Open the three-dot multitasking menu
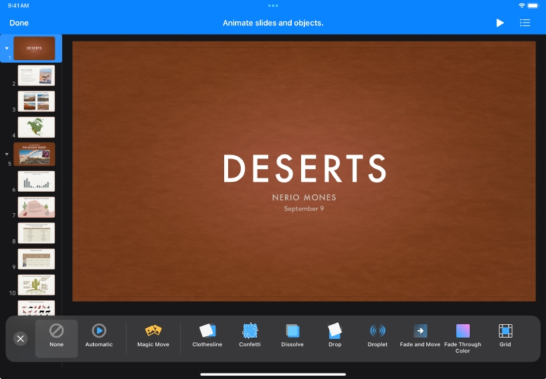This screenshot has height=379, width=546. pyautogui.click(x=273, y=5)
